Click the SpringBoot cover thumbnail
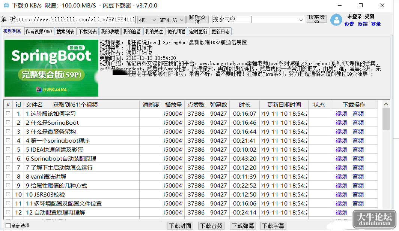Image resolution: width=399 pixels, height=231 pixels. (51, 68)
